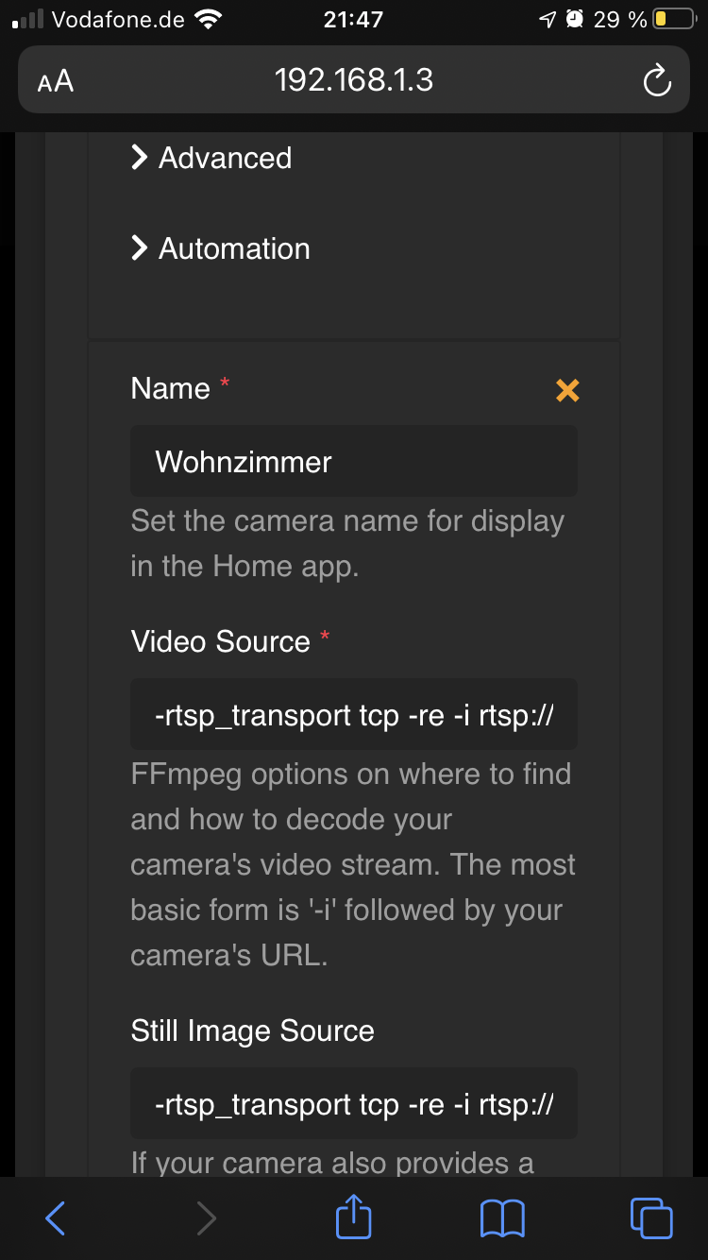Open the page text size options with AA

pos(54,80)
